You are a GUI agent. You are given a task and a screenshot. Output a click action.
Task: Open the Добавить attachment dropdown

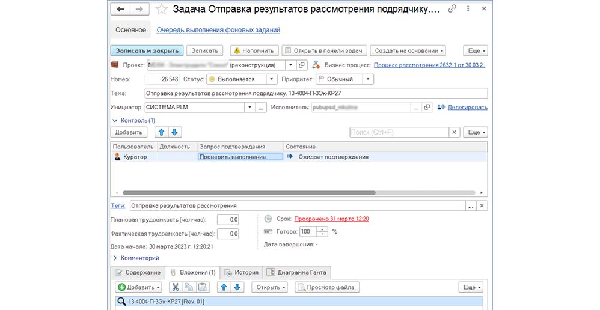coord(138,287)
